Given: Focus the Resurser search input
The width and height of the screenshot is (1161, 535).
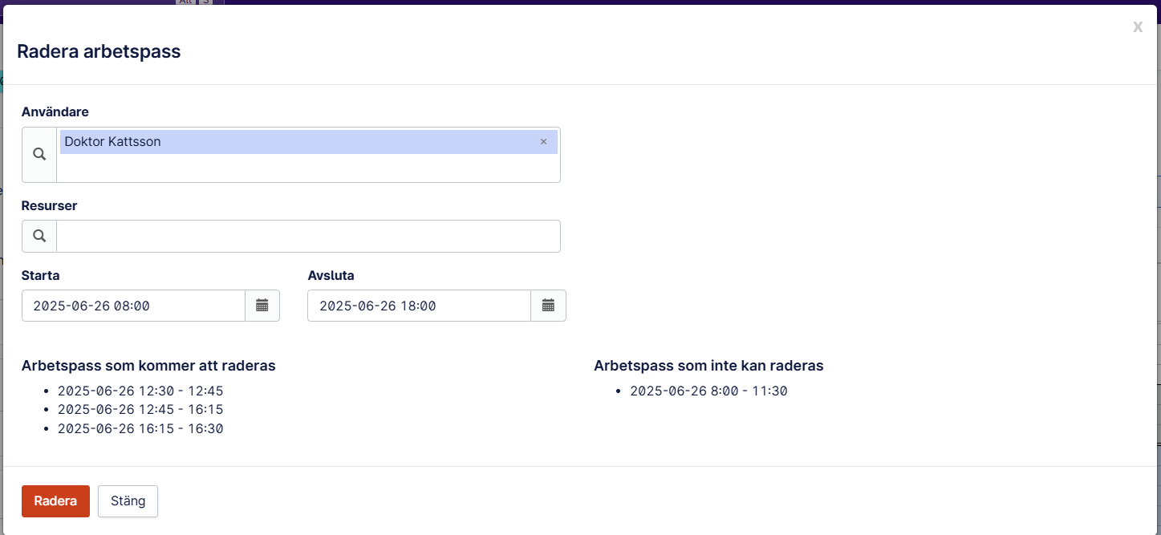Looking at the screenshot, I should pos(308,236).
